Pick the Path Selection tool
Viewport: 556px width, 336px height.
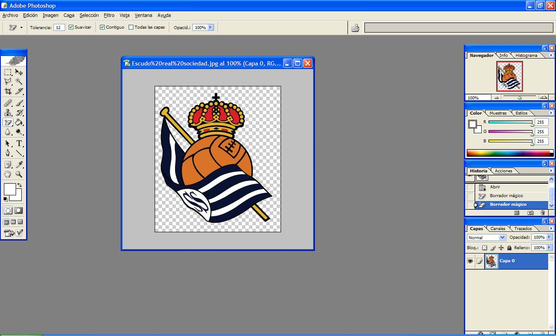pyautogui.click(x=8, y=143)
